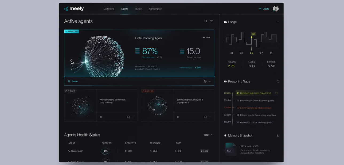Click the Memory Snapshot lightning icon
Image resolution: width=344 pixels, height=165 pixels.
coord(225,135)
